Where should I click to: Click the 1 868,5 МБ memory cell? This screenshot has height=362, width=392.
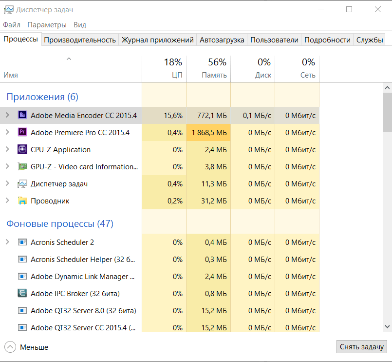point(208,132)
